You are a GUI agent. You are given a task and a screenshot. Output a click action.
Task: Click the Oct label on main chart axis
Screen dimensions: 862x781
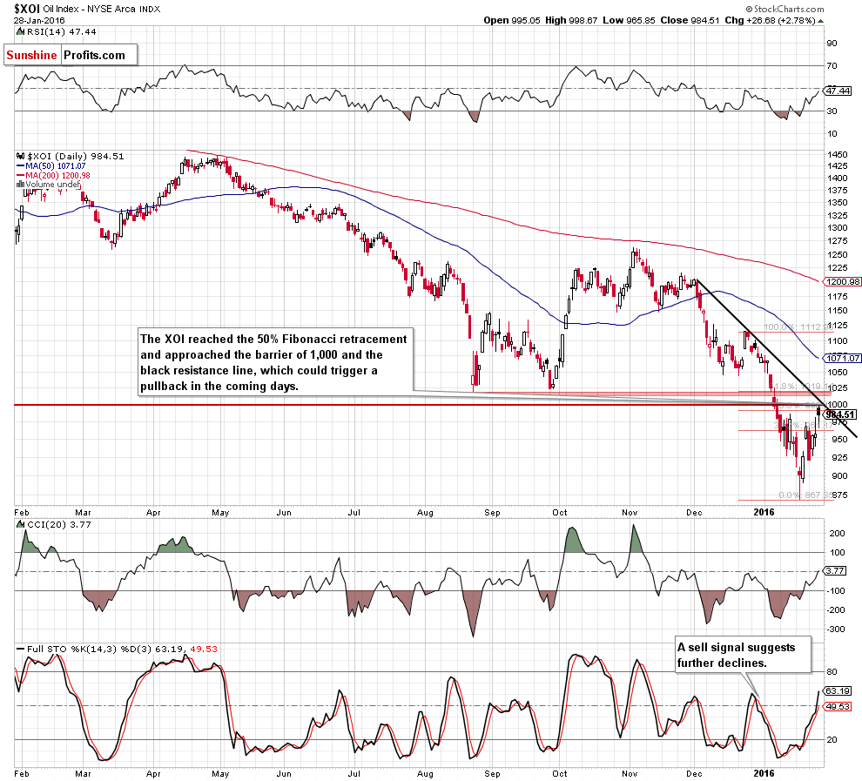(x=560, y=512)
